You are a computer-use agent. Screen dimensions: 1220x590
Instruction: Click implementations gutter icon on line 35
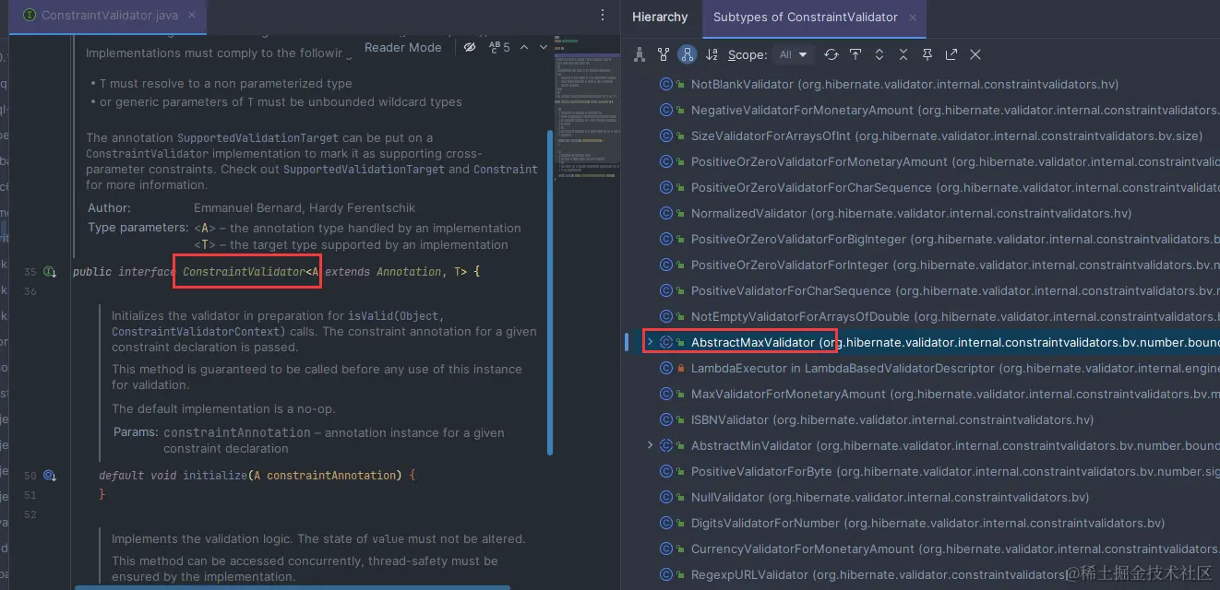click(x=51, y=272)
